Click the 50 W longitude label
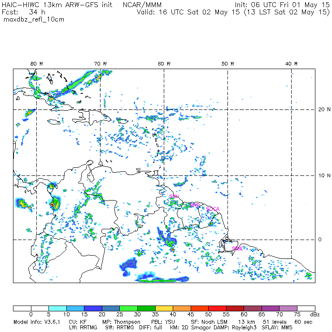Screen dimensions: 332x332 (x=228, y=64)
